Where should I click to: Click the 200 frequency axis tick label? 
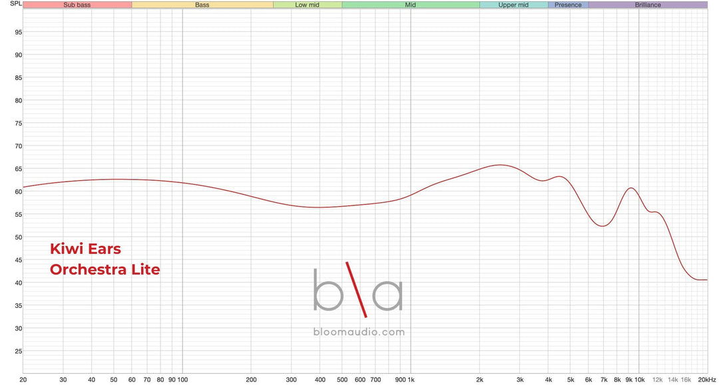tap(251, 380)
